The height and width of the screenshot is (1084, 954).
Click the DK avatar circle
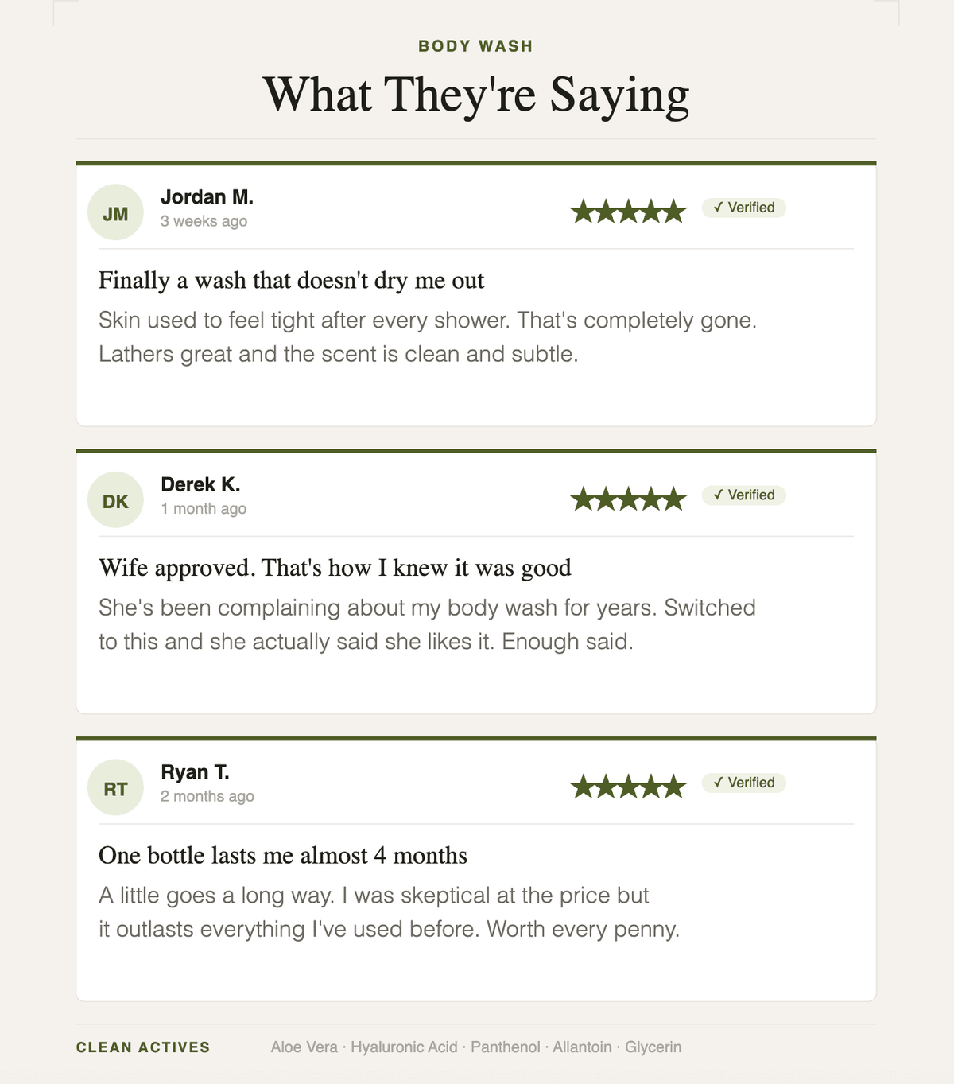pos(115,500)
